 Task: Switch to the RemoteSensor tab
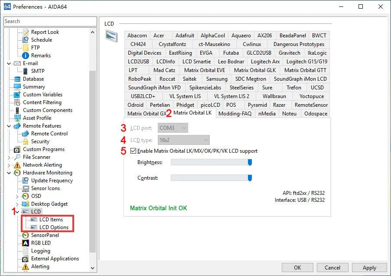(311, 105)
